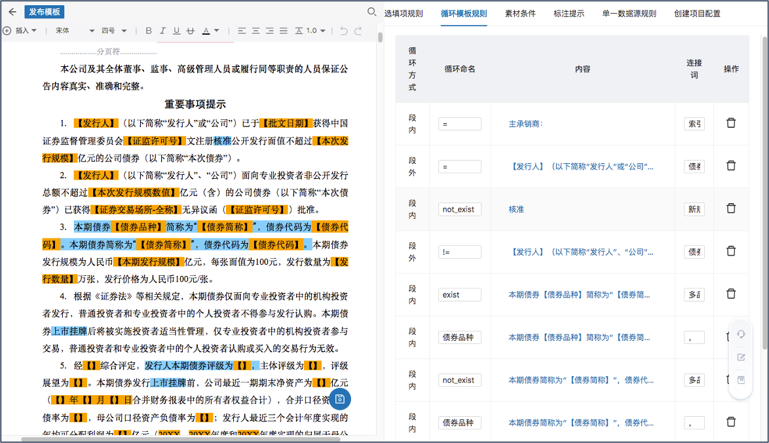Image resolution: width=769 pixels, height=443 pixels.
Task: Delete the 主承销商 loop rule row
Action: tap(731, 123)
